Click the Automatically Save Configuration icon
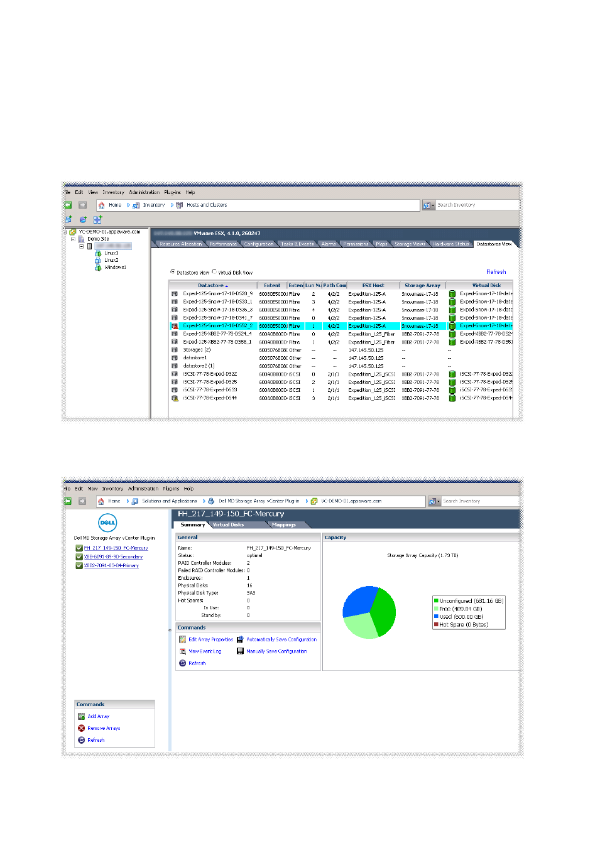The height and width of the screenshot is (848, 600). click(x=240, y=639)
